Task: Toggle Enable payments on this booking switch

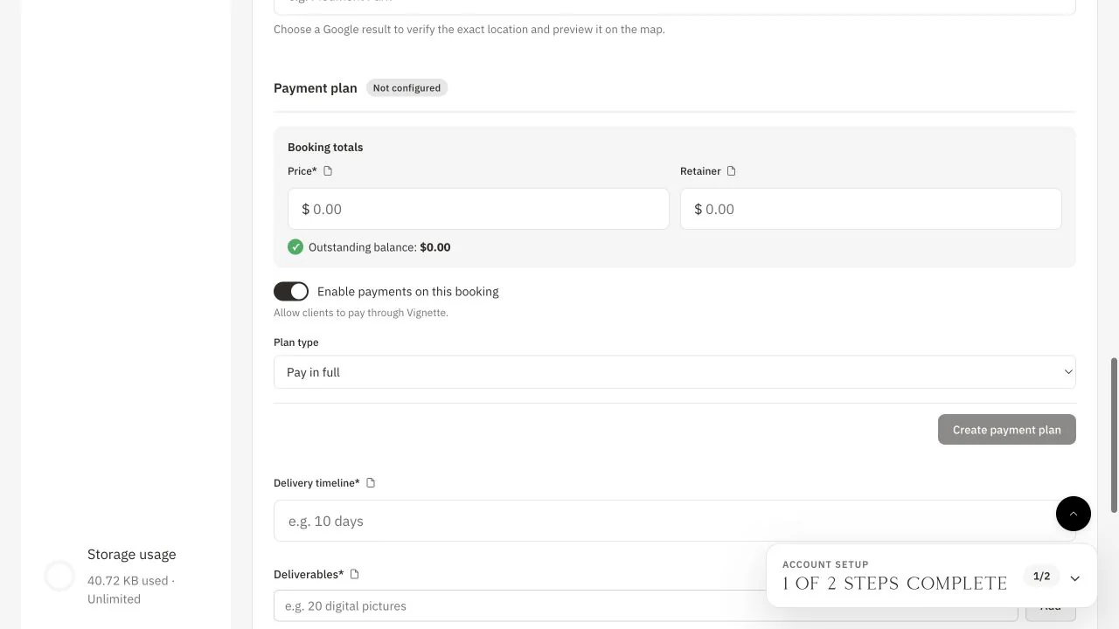Action: click(x=291, y=291)
